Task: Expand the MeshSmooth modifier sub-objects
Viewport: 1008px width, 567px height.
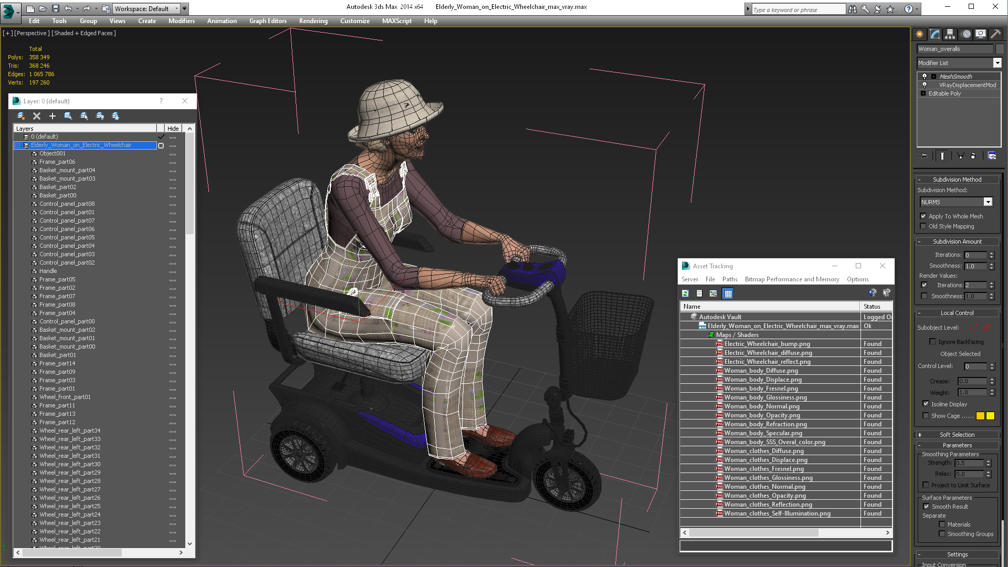Action: pos(934,77)
